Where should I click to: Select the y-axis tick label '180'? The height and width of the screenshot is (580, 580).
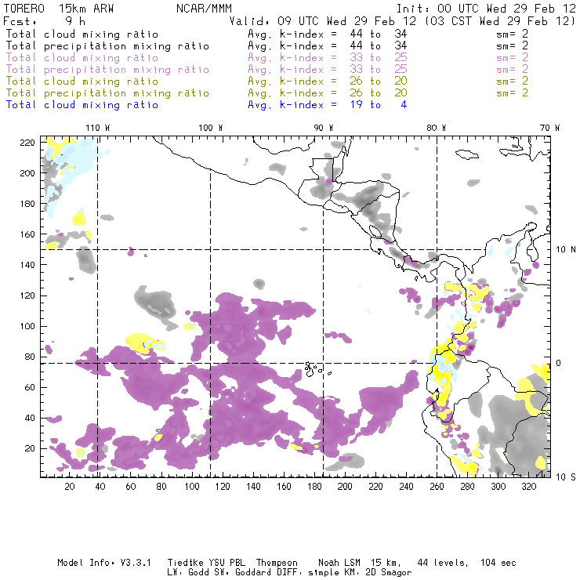tap(27, 204)
